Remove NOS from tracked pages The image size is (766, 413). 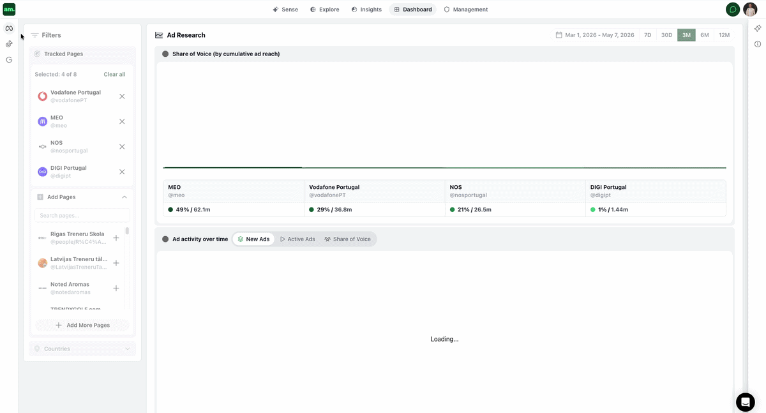pos(122,147)
